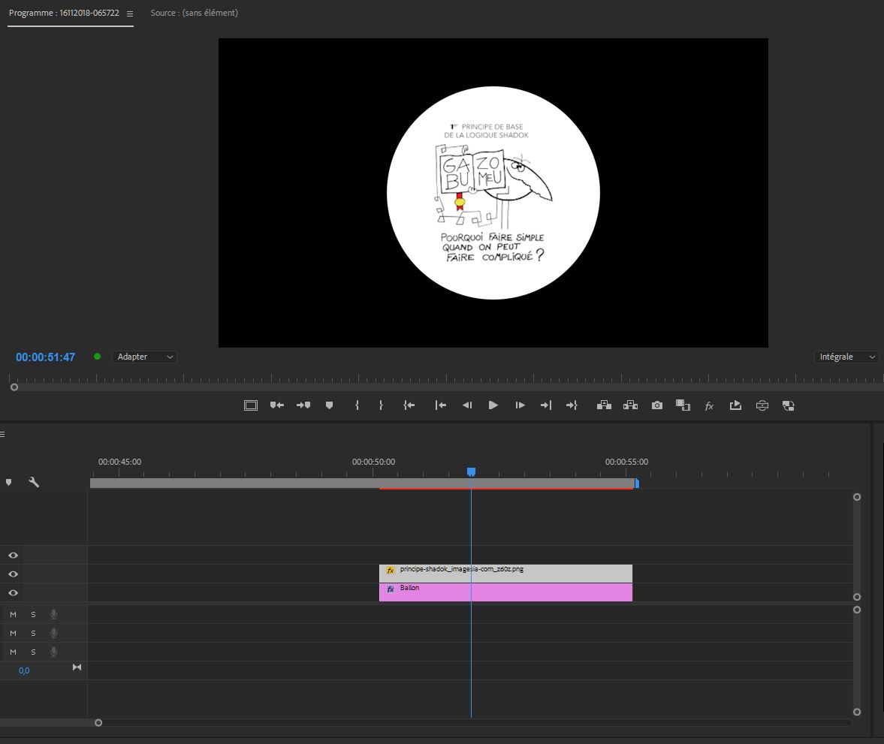The height and width of the screenshot is (744, 884).
Task: Mute the middle audio track
Action: [13, 633]
